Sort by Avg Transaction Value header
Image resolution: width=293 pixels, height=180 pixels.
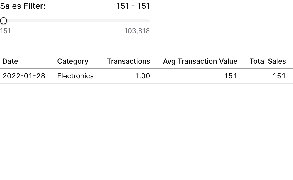click(x=200, y=61)
